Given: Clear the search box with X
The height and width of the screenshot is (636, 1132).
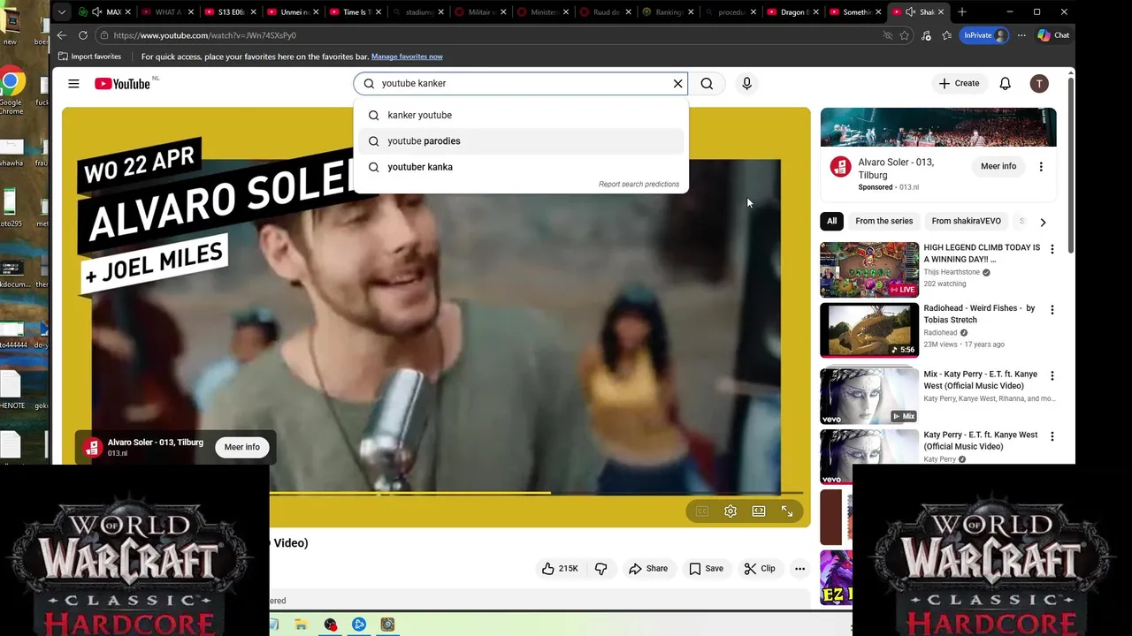Looking at the screenshot, I should click(678, 83).
